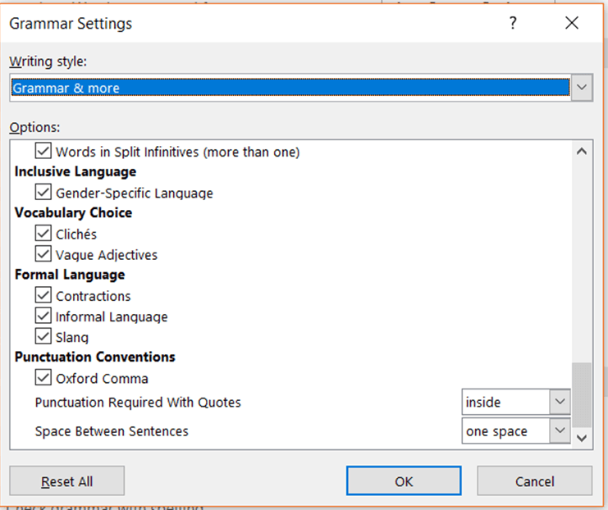Open the Writing style dropdown arrow

(x=582, y=87)
